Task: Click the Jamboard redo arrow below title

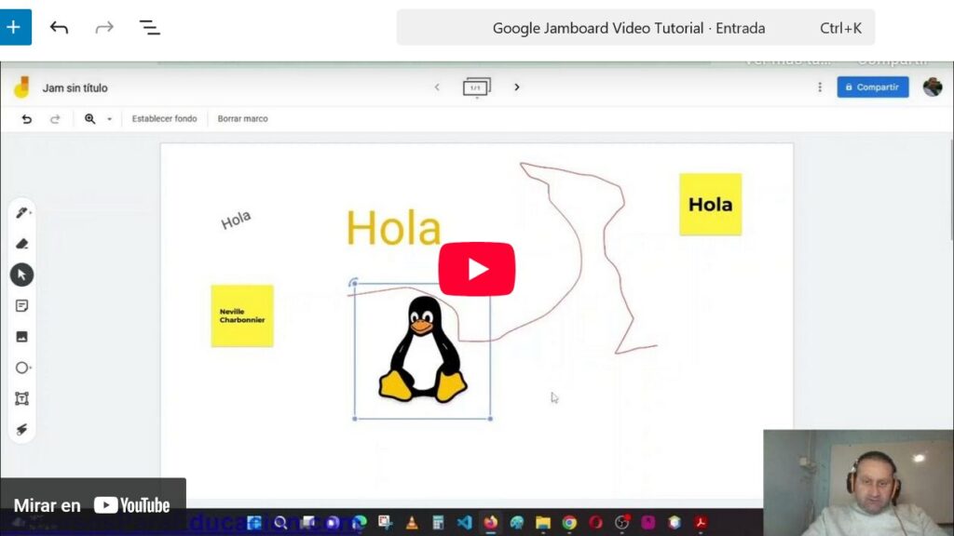Action: click(55, 119)
